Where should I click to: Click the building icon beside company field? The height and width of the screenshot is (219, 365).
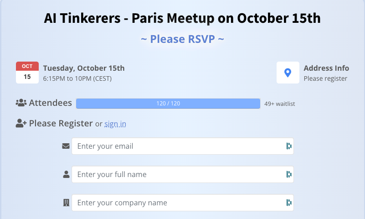coord(66,203)
